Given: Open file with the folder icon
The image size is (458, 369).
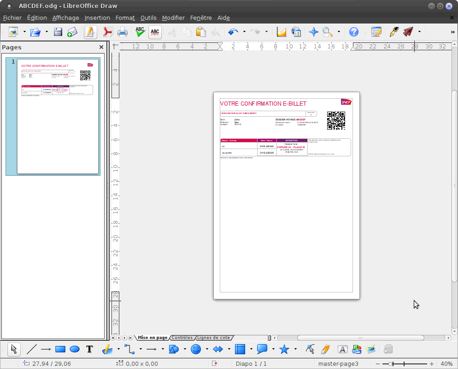Looking at the screenshot, I should [35, 31].
